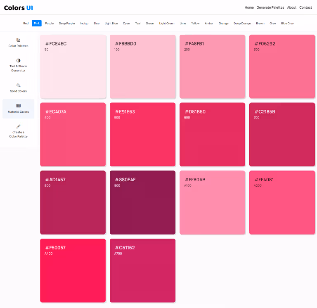Pick the #C51162 A700 accent swatch
The width and height of the screenshot is (317, 308).
coord(143,270)
